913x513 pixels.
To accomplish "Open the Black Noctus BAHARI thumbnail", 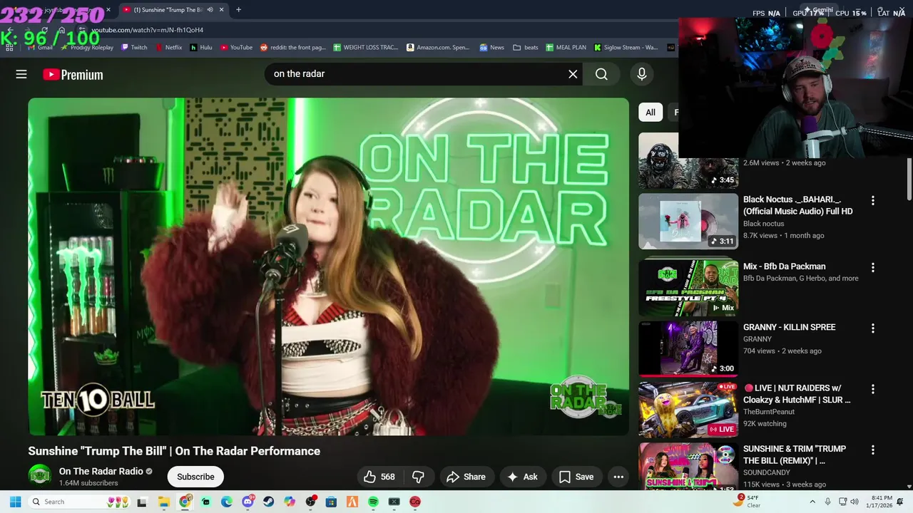I will [x=688, y=222].
